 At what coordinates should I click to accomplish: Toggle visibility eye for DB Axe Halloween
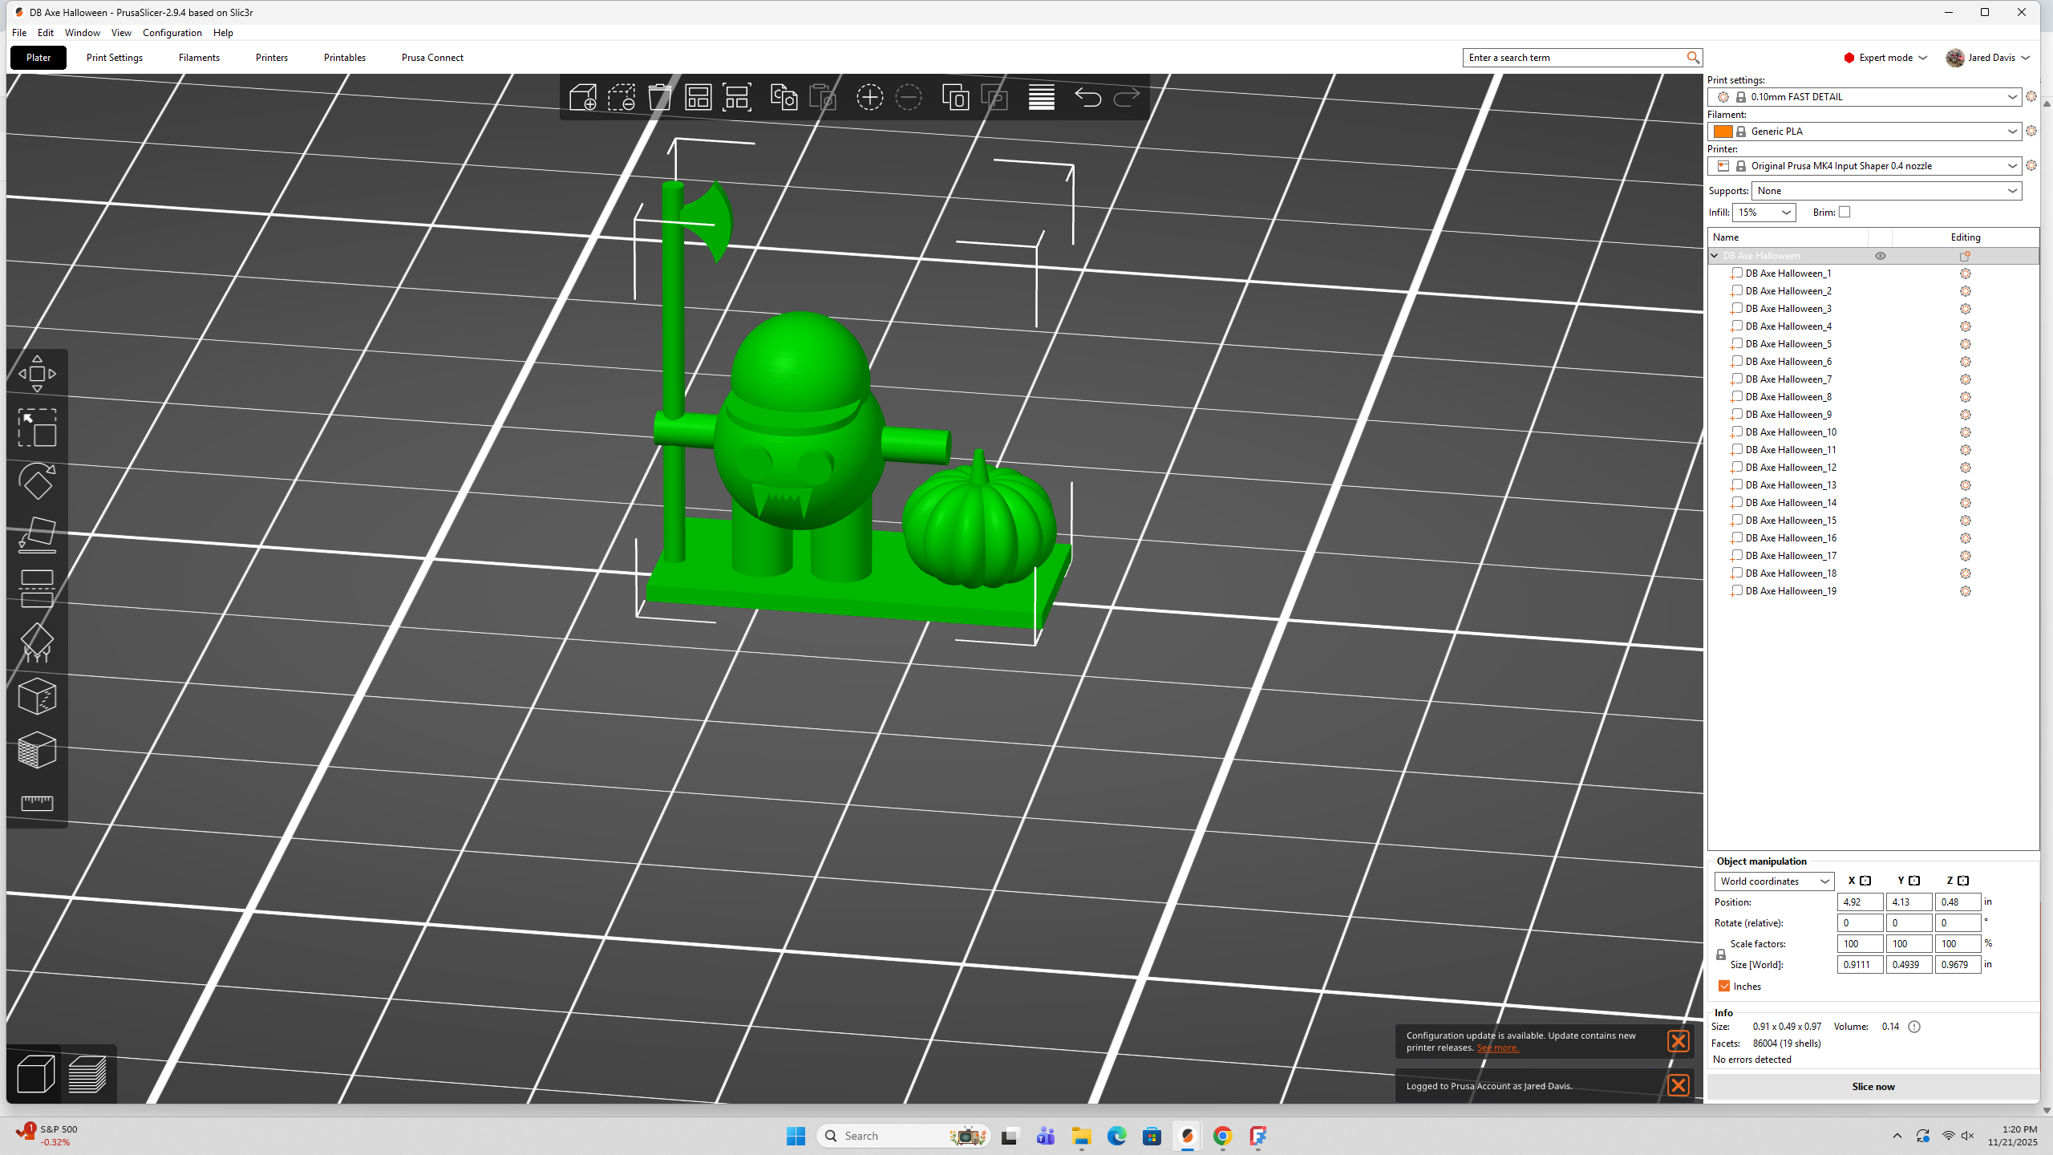(1881, 256)
